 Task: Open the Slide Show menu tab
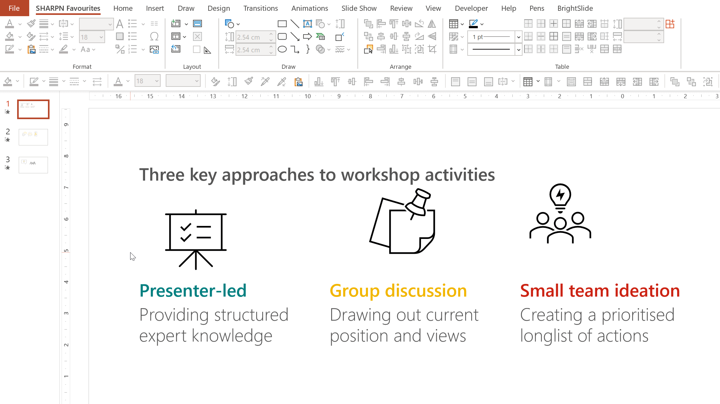coord(358,8)
